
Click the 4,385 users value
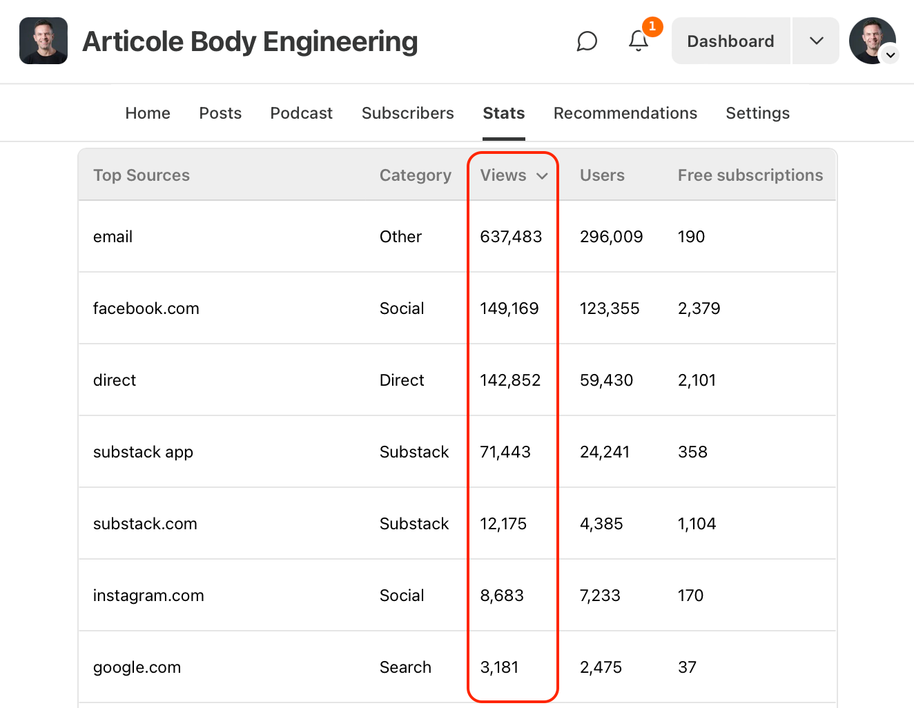click(x=601, y=524)
